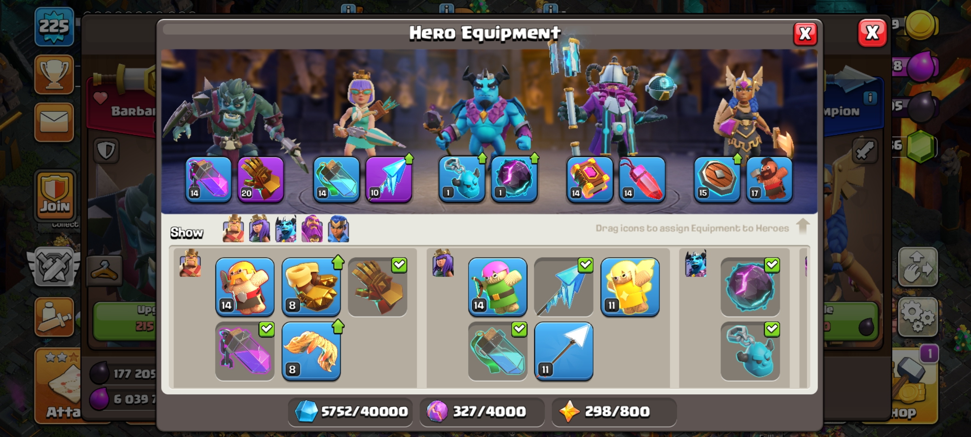The width and height of the screenshot is (971, 437).
Task: Select the Giant Arrow level 11 equipment
Action: pos(564,351)
